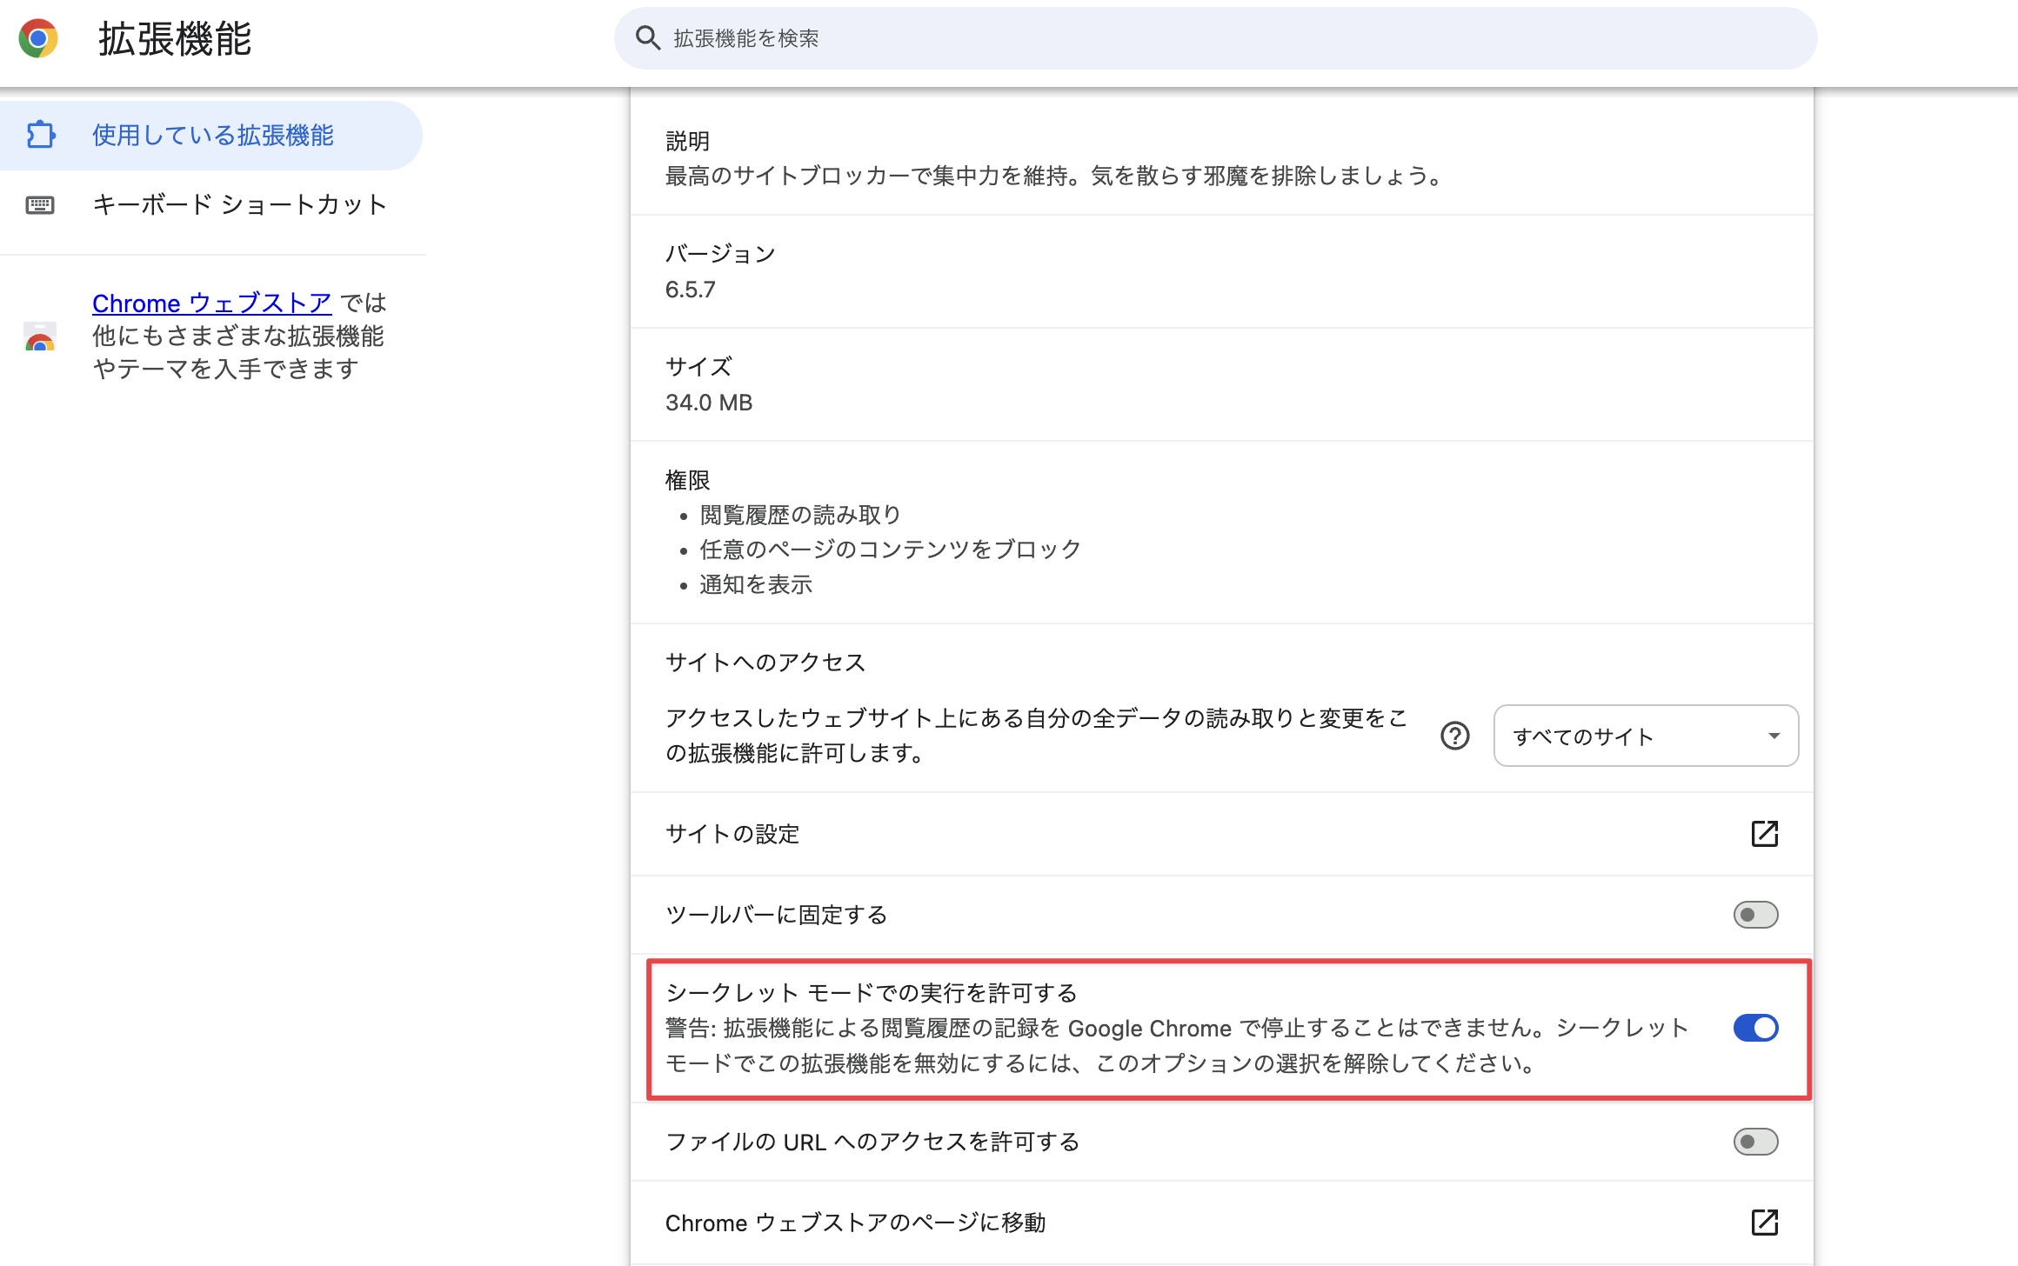2018x1266 pixels.
Task: Enable ファイルの URL へのアクセスを許可する toggle
Action: [x=1754, y=1142]
